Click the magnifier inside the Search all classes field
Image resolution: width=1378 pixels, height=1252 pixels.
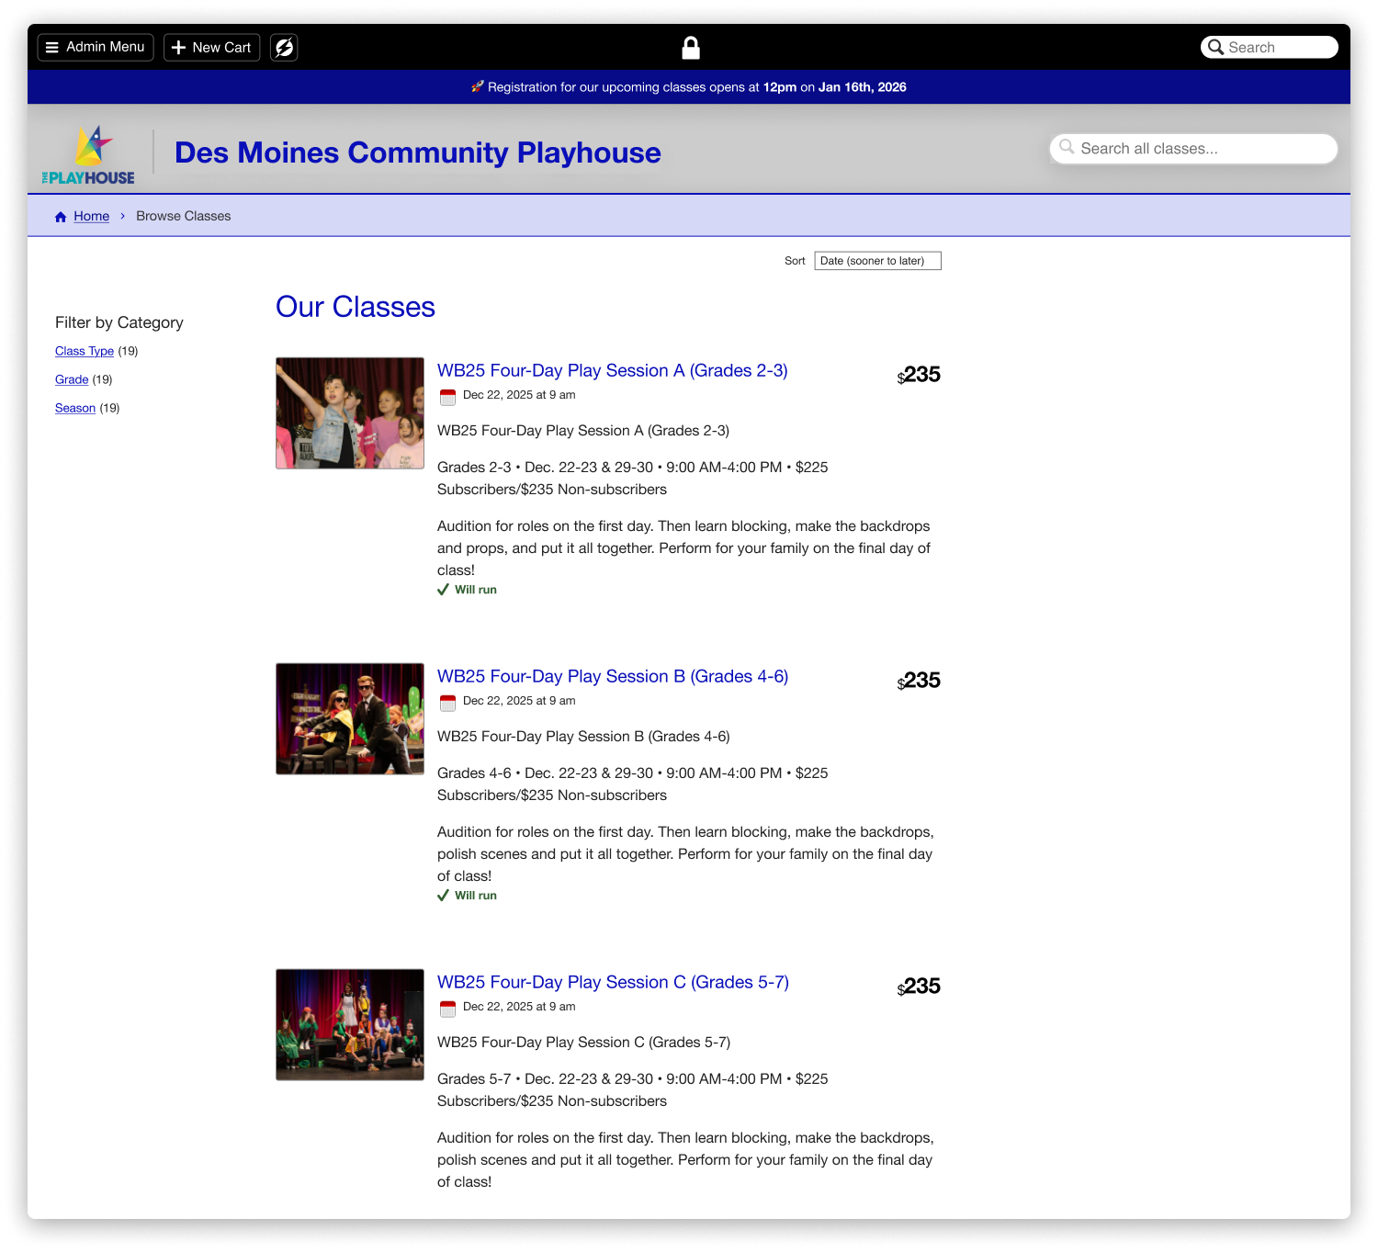1068,148
